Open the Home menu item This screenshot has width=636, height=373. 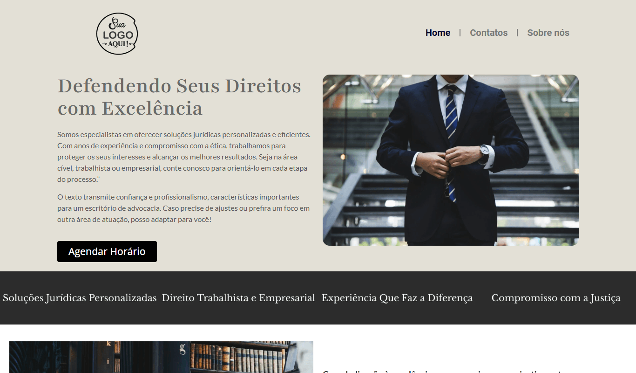coord(438,33)
